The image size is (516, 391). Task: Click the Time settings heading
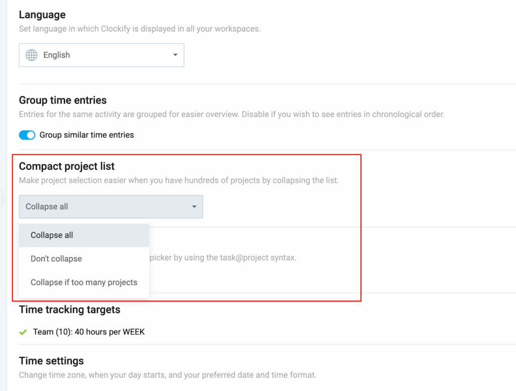point(51,361)
